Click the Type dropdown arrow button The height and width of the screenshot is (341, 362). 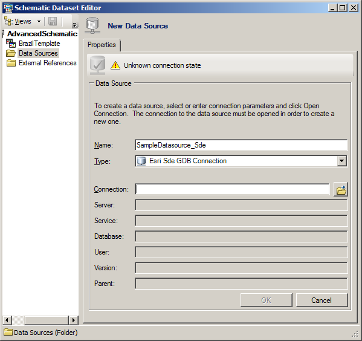coord(341,161)
